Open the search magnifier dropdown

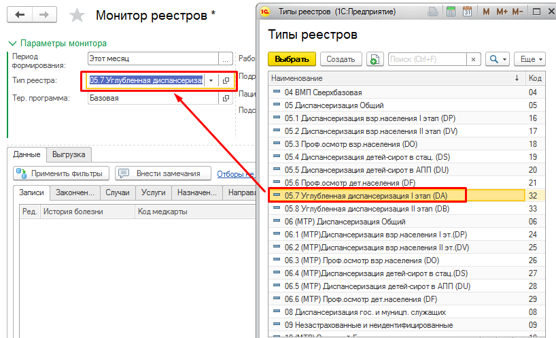[498, 59]
